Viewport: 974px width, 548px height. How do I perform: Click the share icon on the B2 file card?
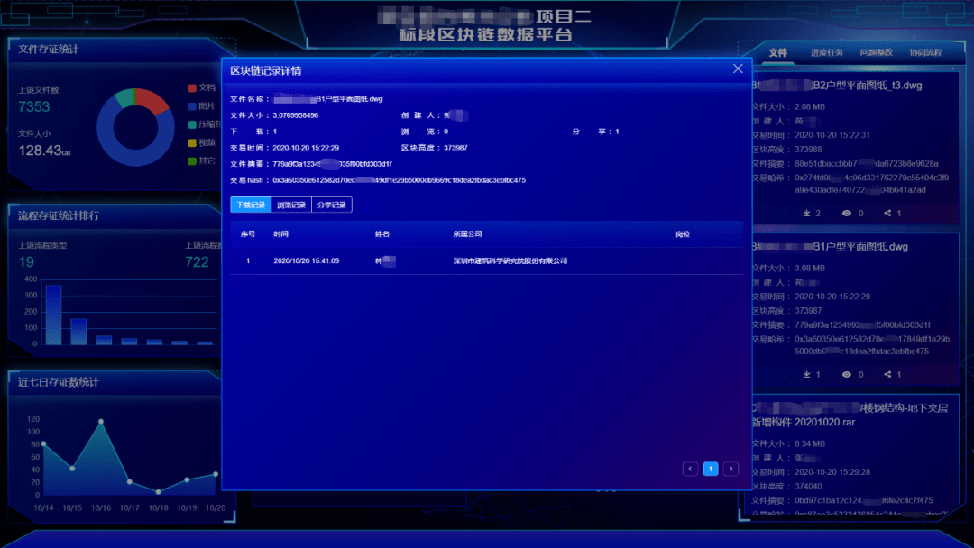(888, 213)
